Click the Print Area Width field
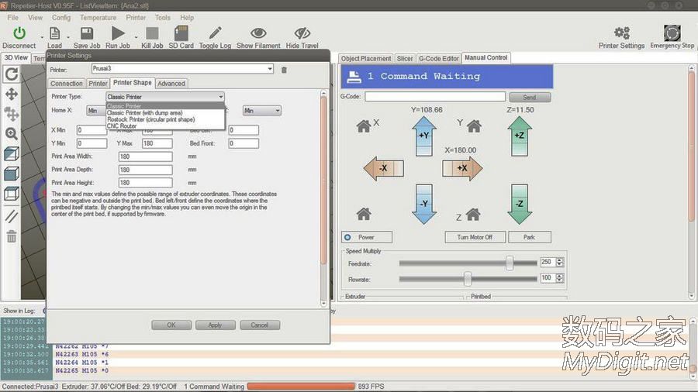 145,156
